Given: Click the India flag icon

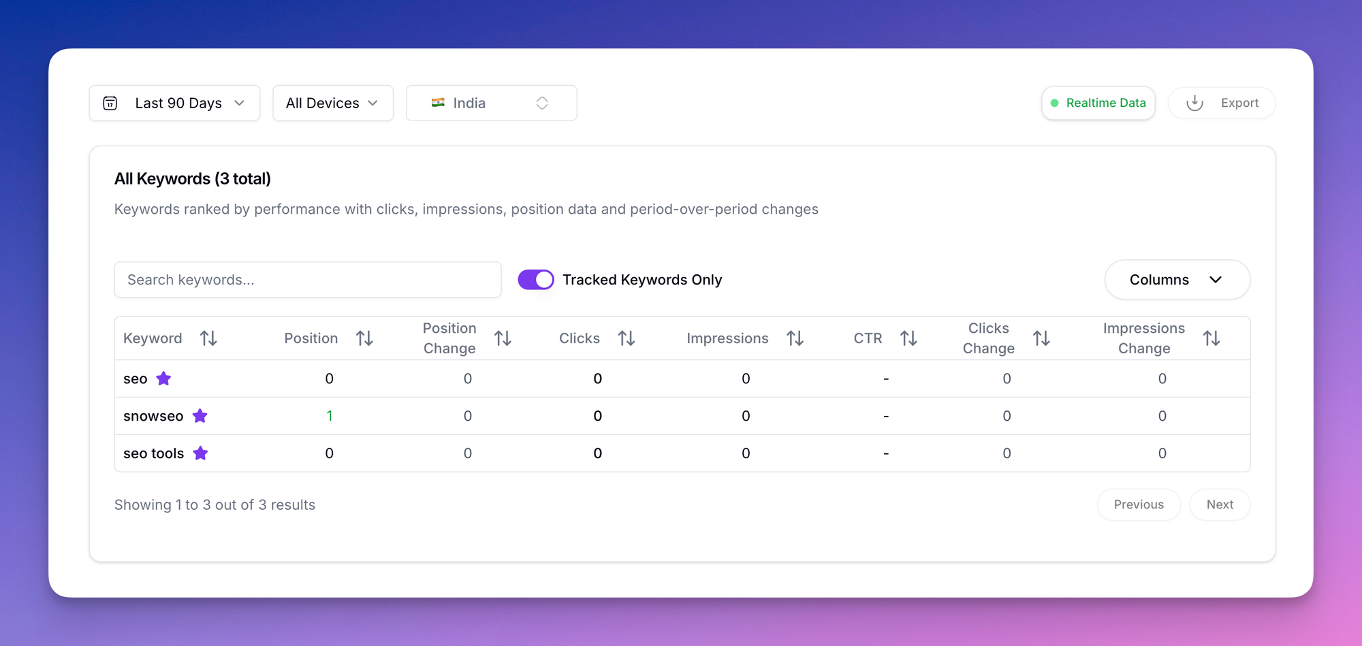Looking at the screenshot, I should (x=439, y=103).
